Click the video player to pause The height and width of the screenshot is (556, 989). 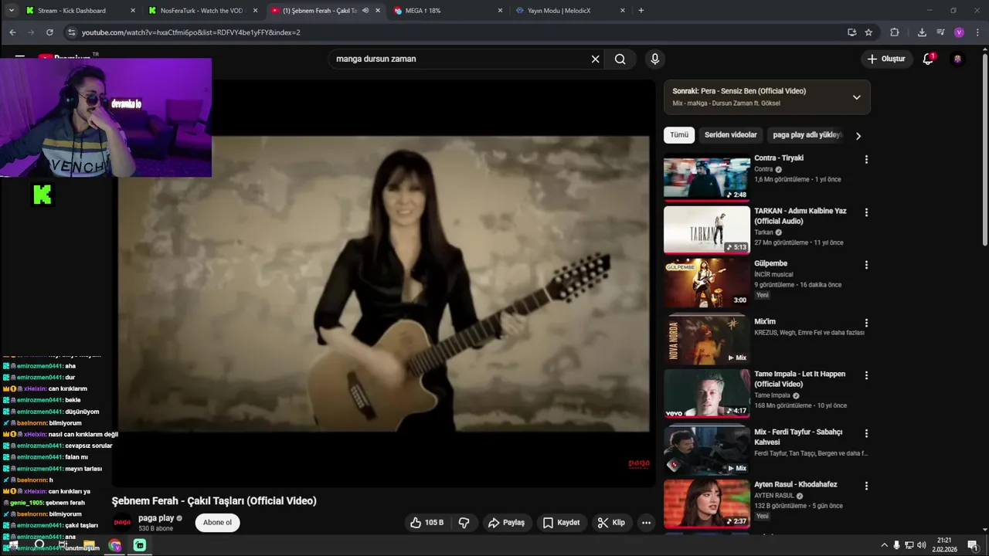[x=384, y=283]
